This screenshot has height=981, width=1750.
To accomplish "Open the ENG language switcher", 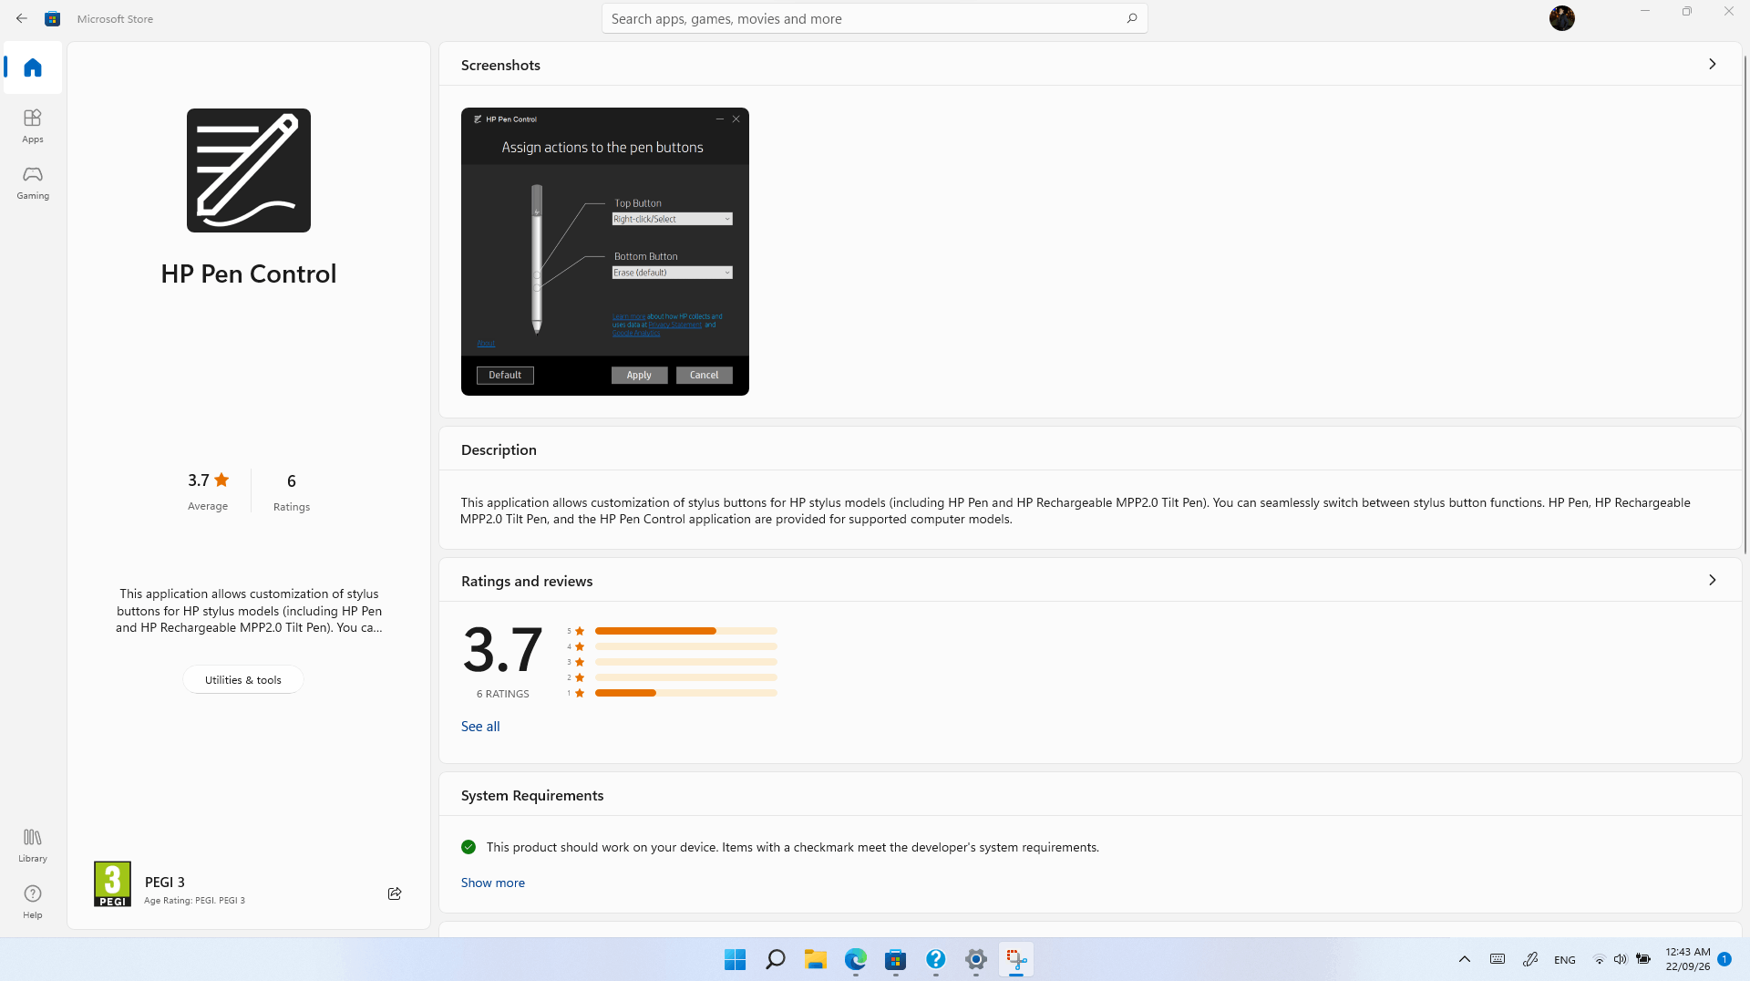I will (1564, 959).
